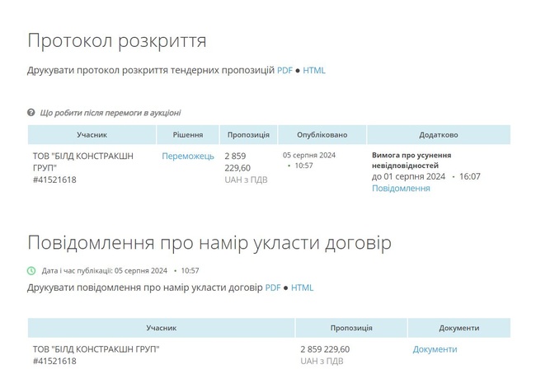Click participant name in protocol table row
536x383 pixels.
(x=83, y=161)
